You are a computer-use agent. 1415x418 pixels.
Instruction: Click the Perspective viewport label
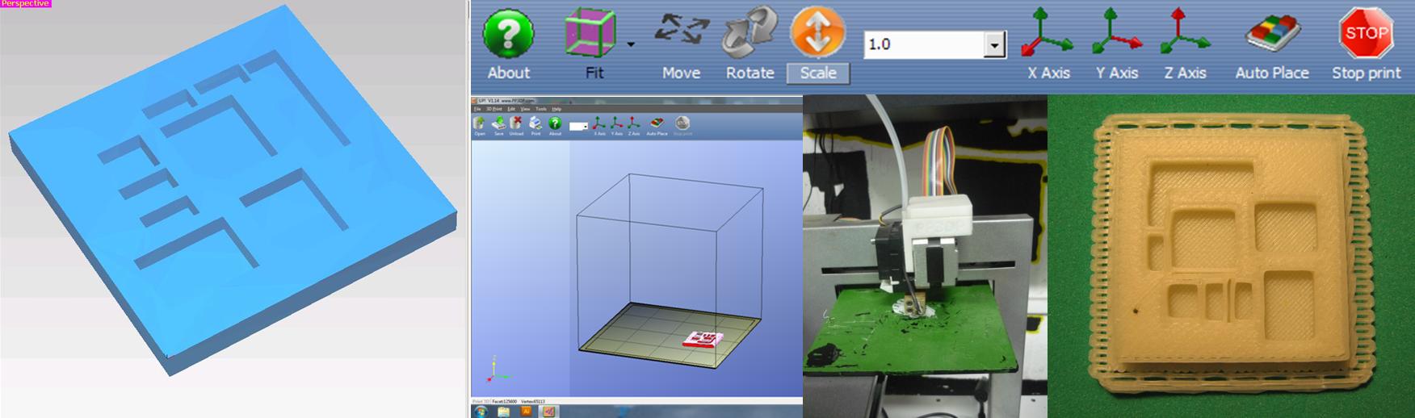pos(26,4)
